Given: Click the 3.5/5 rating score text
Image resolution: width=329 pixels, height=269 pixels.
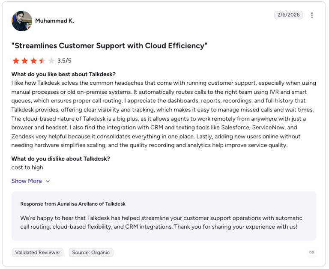Looking at the screenshot, I should pos(64,61).
